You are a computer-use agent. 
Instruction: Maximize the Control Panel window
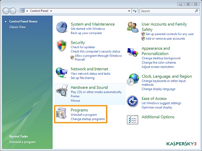[x=188, y=4]
